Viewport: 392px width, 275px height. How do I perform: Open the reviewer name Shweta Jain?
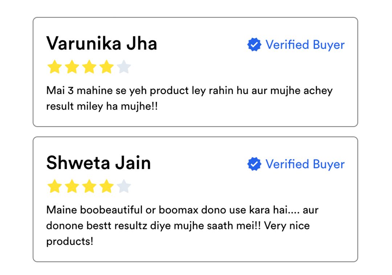(x=98, y=163)
